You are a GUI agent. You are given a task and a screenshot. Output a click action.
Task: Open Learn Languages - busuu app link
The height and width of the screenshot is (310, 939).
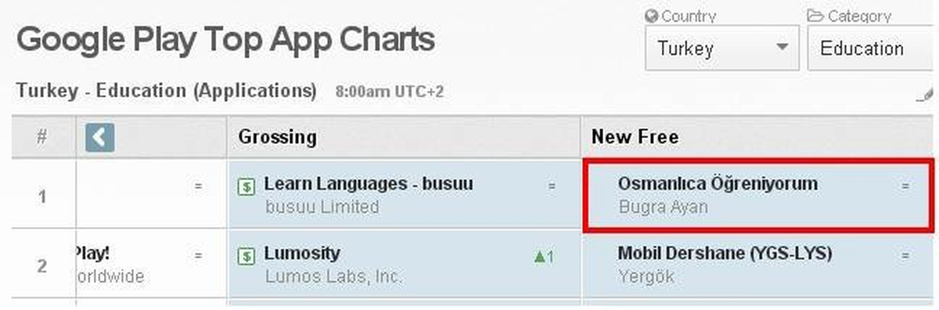pyautogui.click(x=369, y=184)
